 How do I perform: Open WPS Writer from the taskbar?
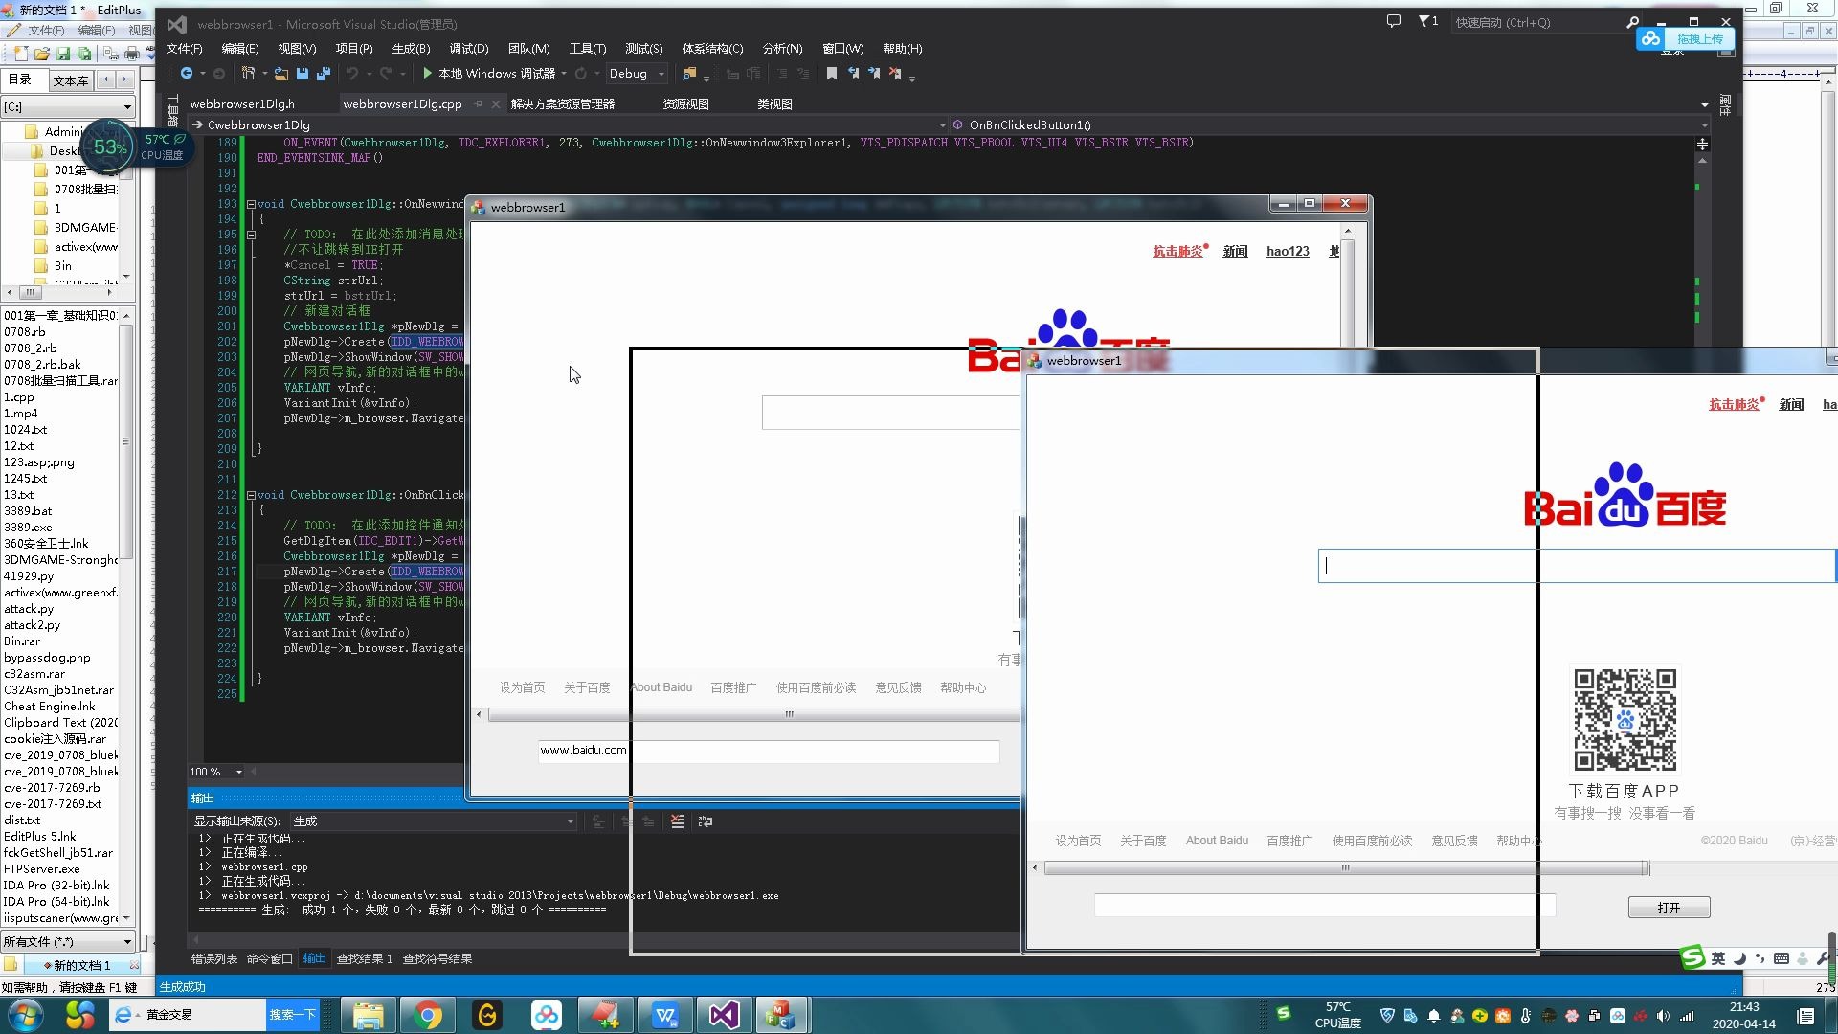(665, 1015)
